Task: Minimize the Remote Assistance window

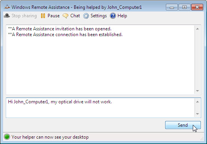Action: 172,7
